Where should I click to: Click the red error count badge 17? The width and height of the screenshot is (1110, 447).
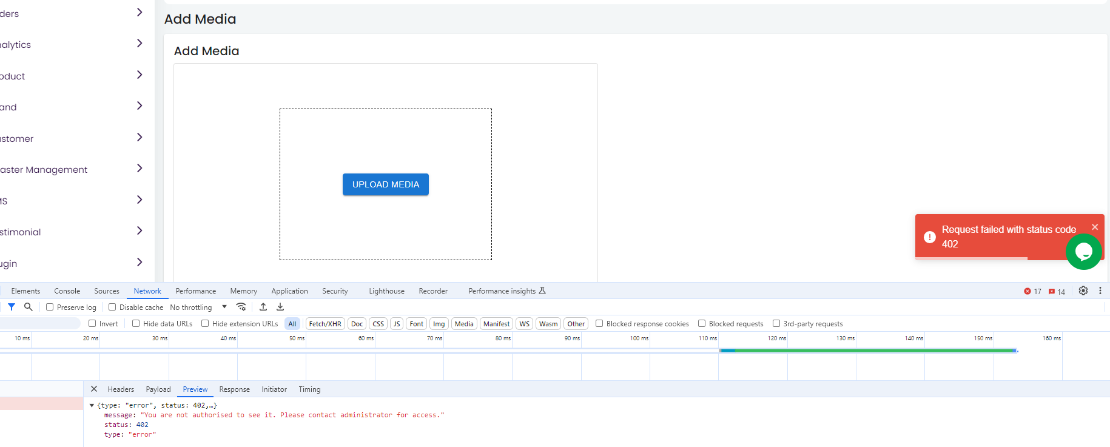pos(1033,292)
